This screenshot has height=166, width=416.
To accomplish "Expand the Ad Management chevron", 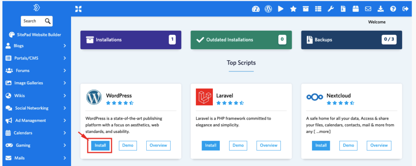I will point(65,120).
